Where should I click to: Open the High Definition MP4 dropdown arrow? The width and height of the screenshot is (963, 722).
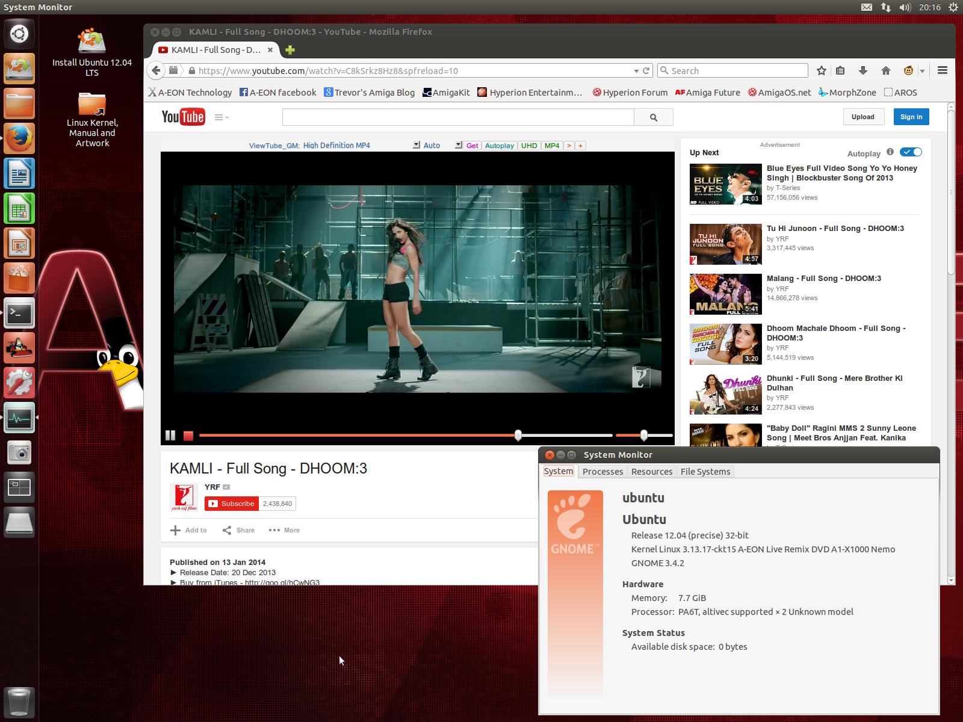point(416,145)
